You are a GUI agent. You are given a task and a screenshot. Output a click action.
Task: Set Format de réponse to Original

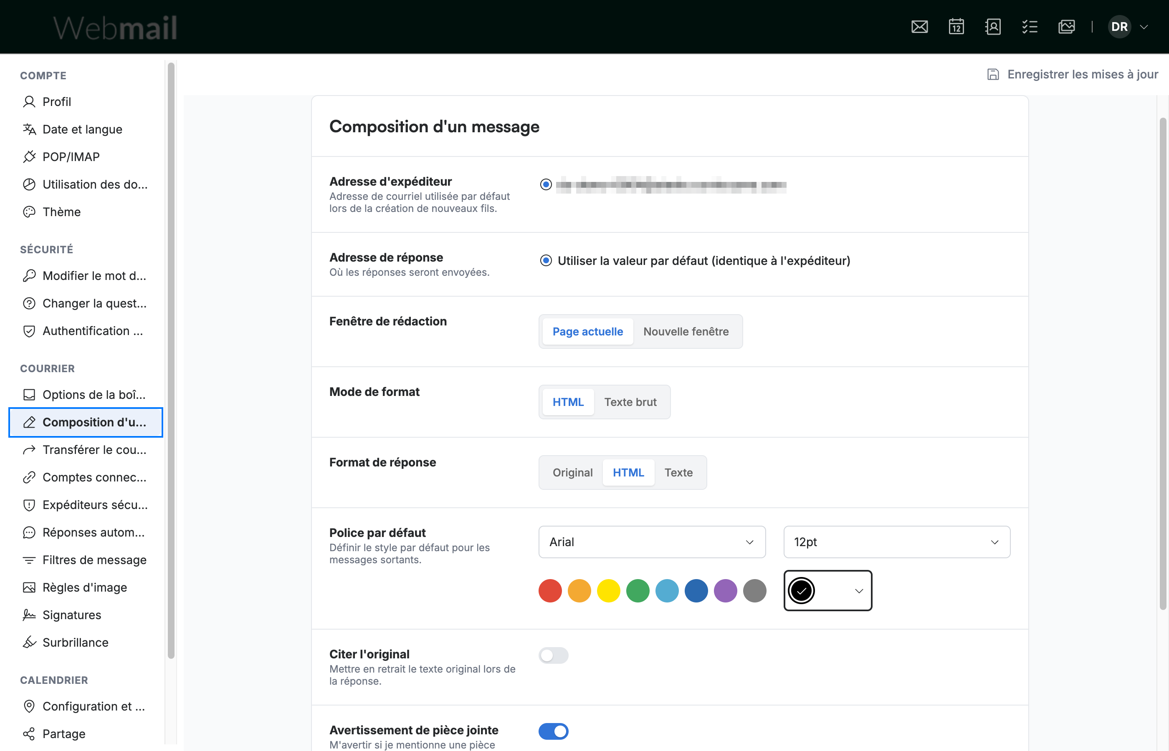point(572,473)
